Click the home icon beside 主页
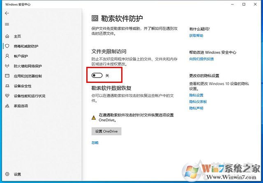Screen dimensions: 263x183 (7, 36)
